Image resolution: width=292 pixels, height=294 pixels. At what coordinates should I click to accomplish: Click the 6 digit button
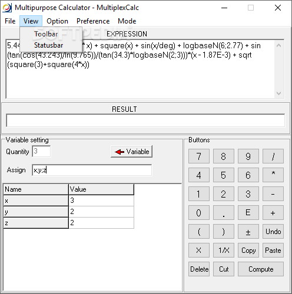pos(248,175)
